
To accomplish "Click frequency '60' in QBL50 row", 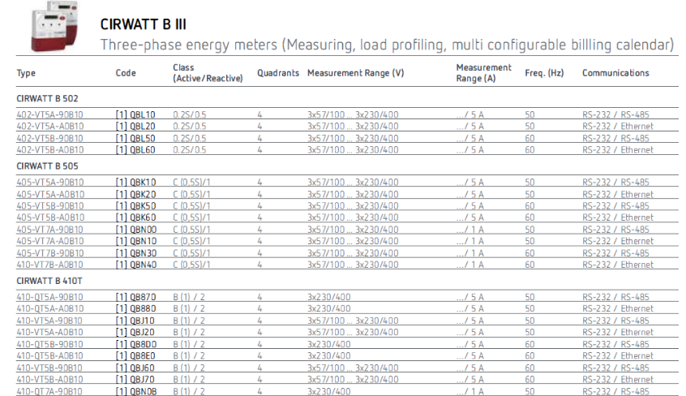I will pos(530,139).
